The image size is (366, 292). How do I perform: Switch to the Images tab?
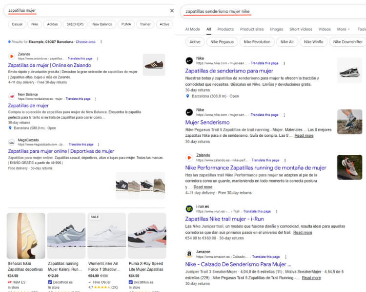tap(276, 29)
